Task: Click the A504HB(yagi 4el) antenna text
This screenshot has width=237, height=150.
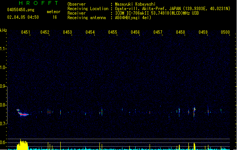Action: 133,18
